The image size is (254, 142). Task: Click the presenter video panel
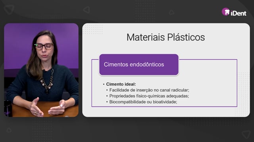pos(41,70)
